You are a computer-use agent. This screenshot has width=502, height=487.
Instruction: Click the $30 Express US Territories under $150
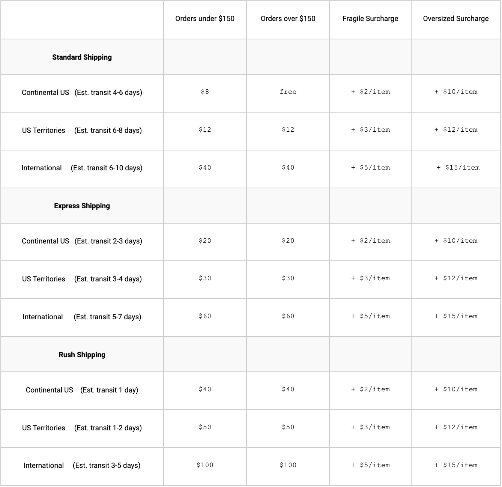point(205,278)
